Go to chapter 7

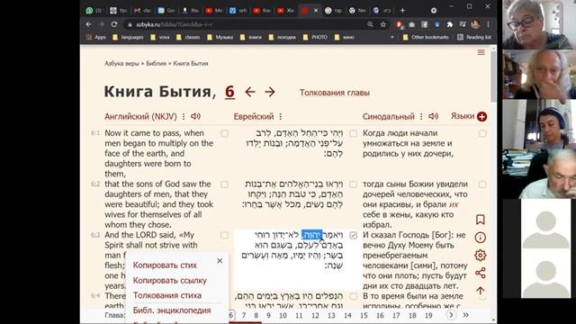(x=244, y=315)
